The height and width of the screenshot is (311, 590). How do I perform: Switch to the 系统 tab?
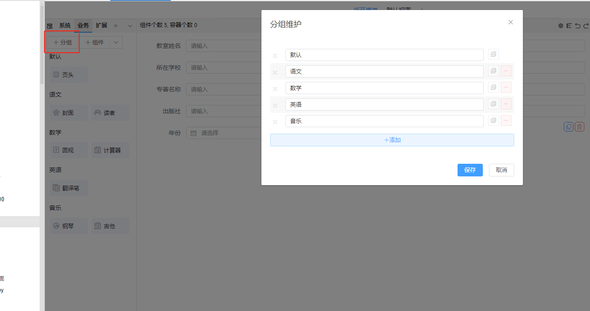[x=65, y=26]
